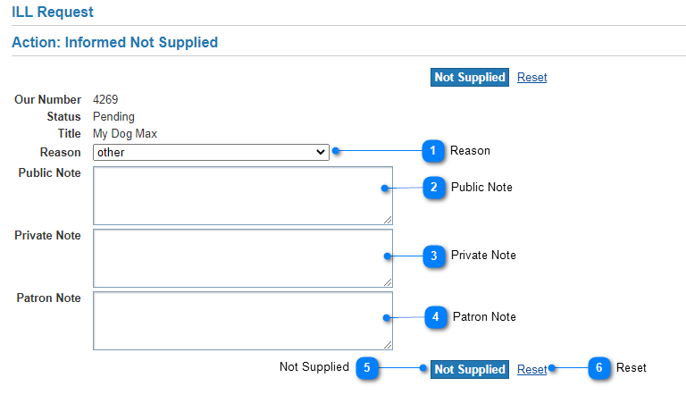Click callout badge number 4 for Patron Note
The height and width of the screenshot is (403, 686).
coord(436,317)
